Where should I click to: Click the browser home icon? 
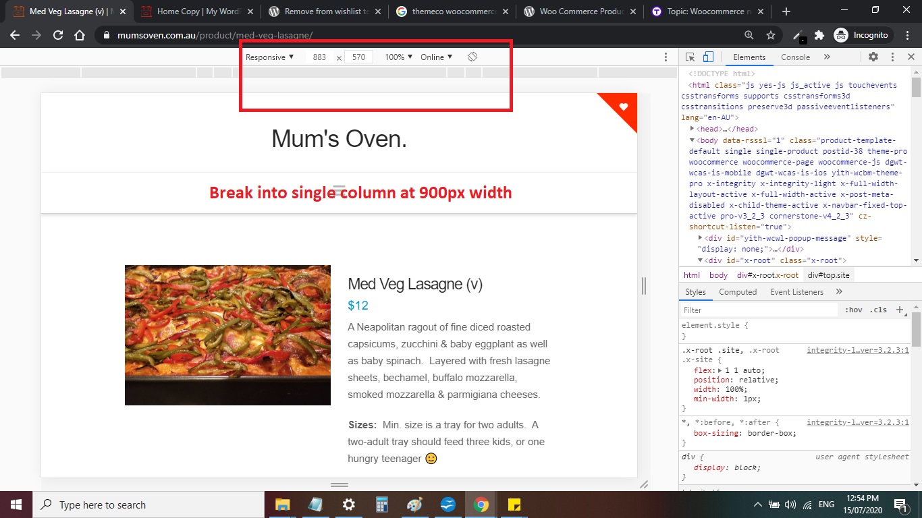pyautogui.click(x=80, y=35)
